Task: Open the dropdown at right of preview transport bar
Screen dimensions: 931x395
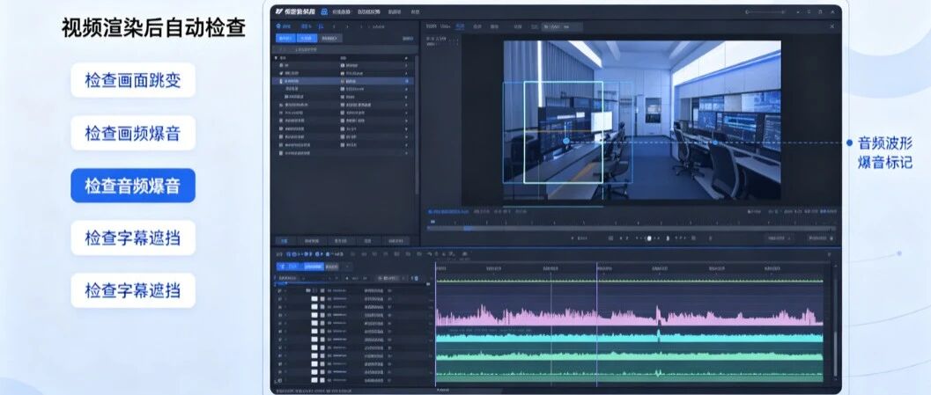Action: 780,238
